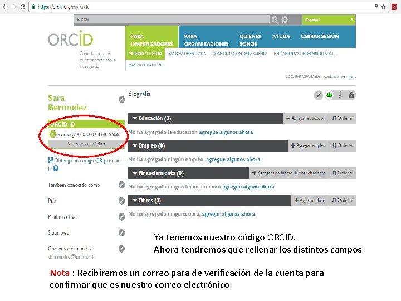Screen dimensions: 401x301
Task: Edit name Sara Bermudez pencil icon
Action: pyautogui.click(x=122, y=99)
